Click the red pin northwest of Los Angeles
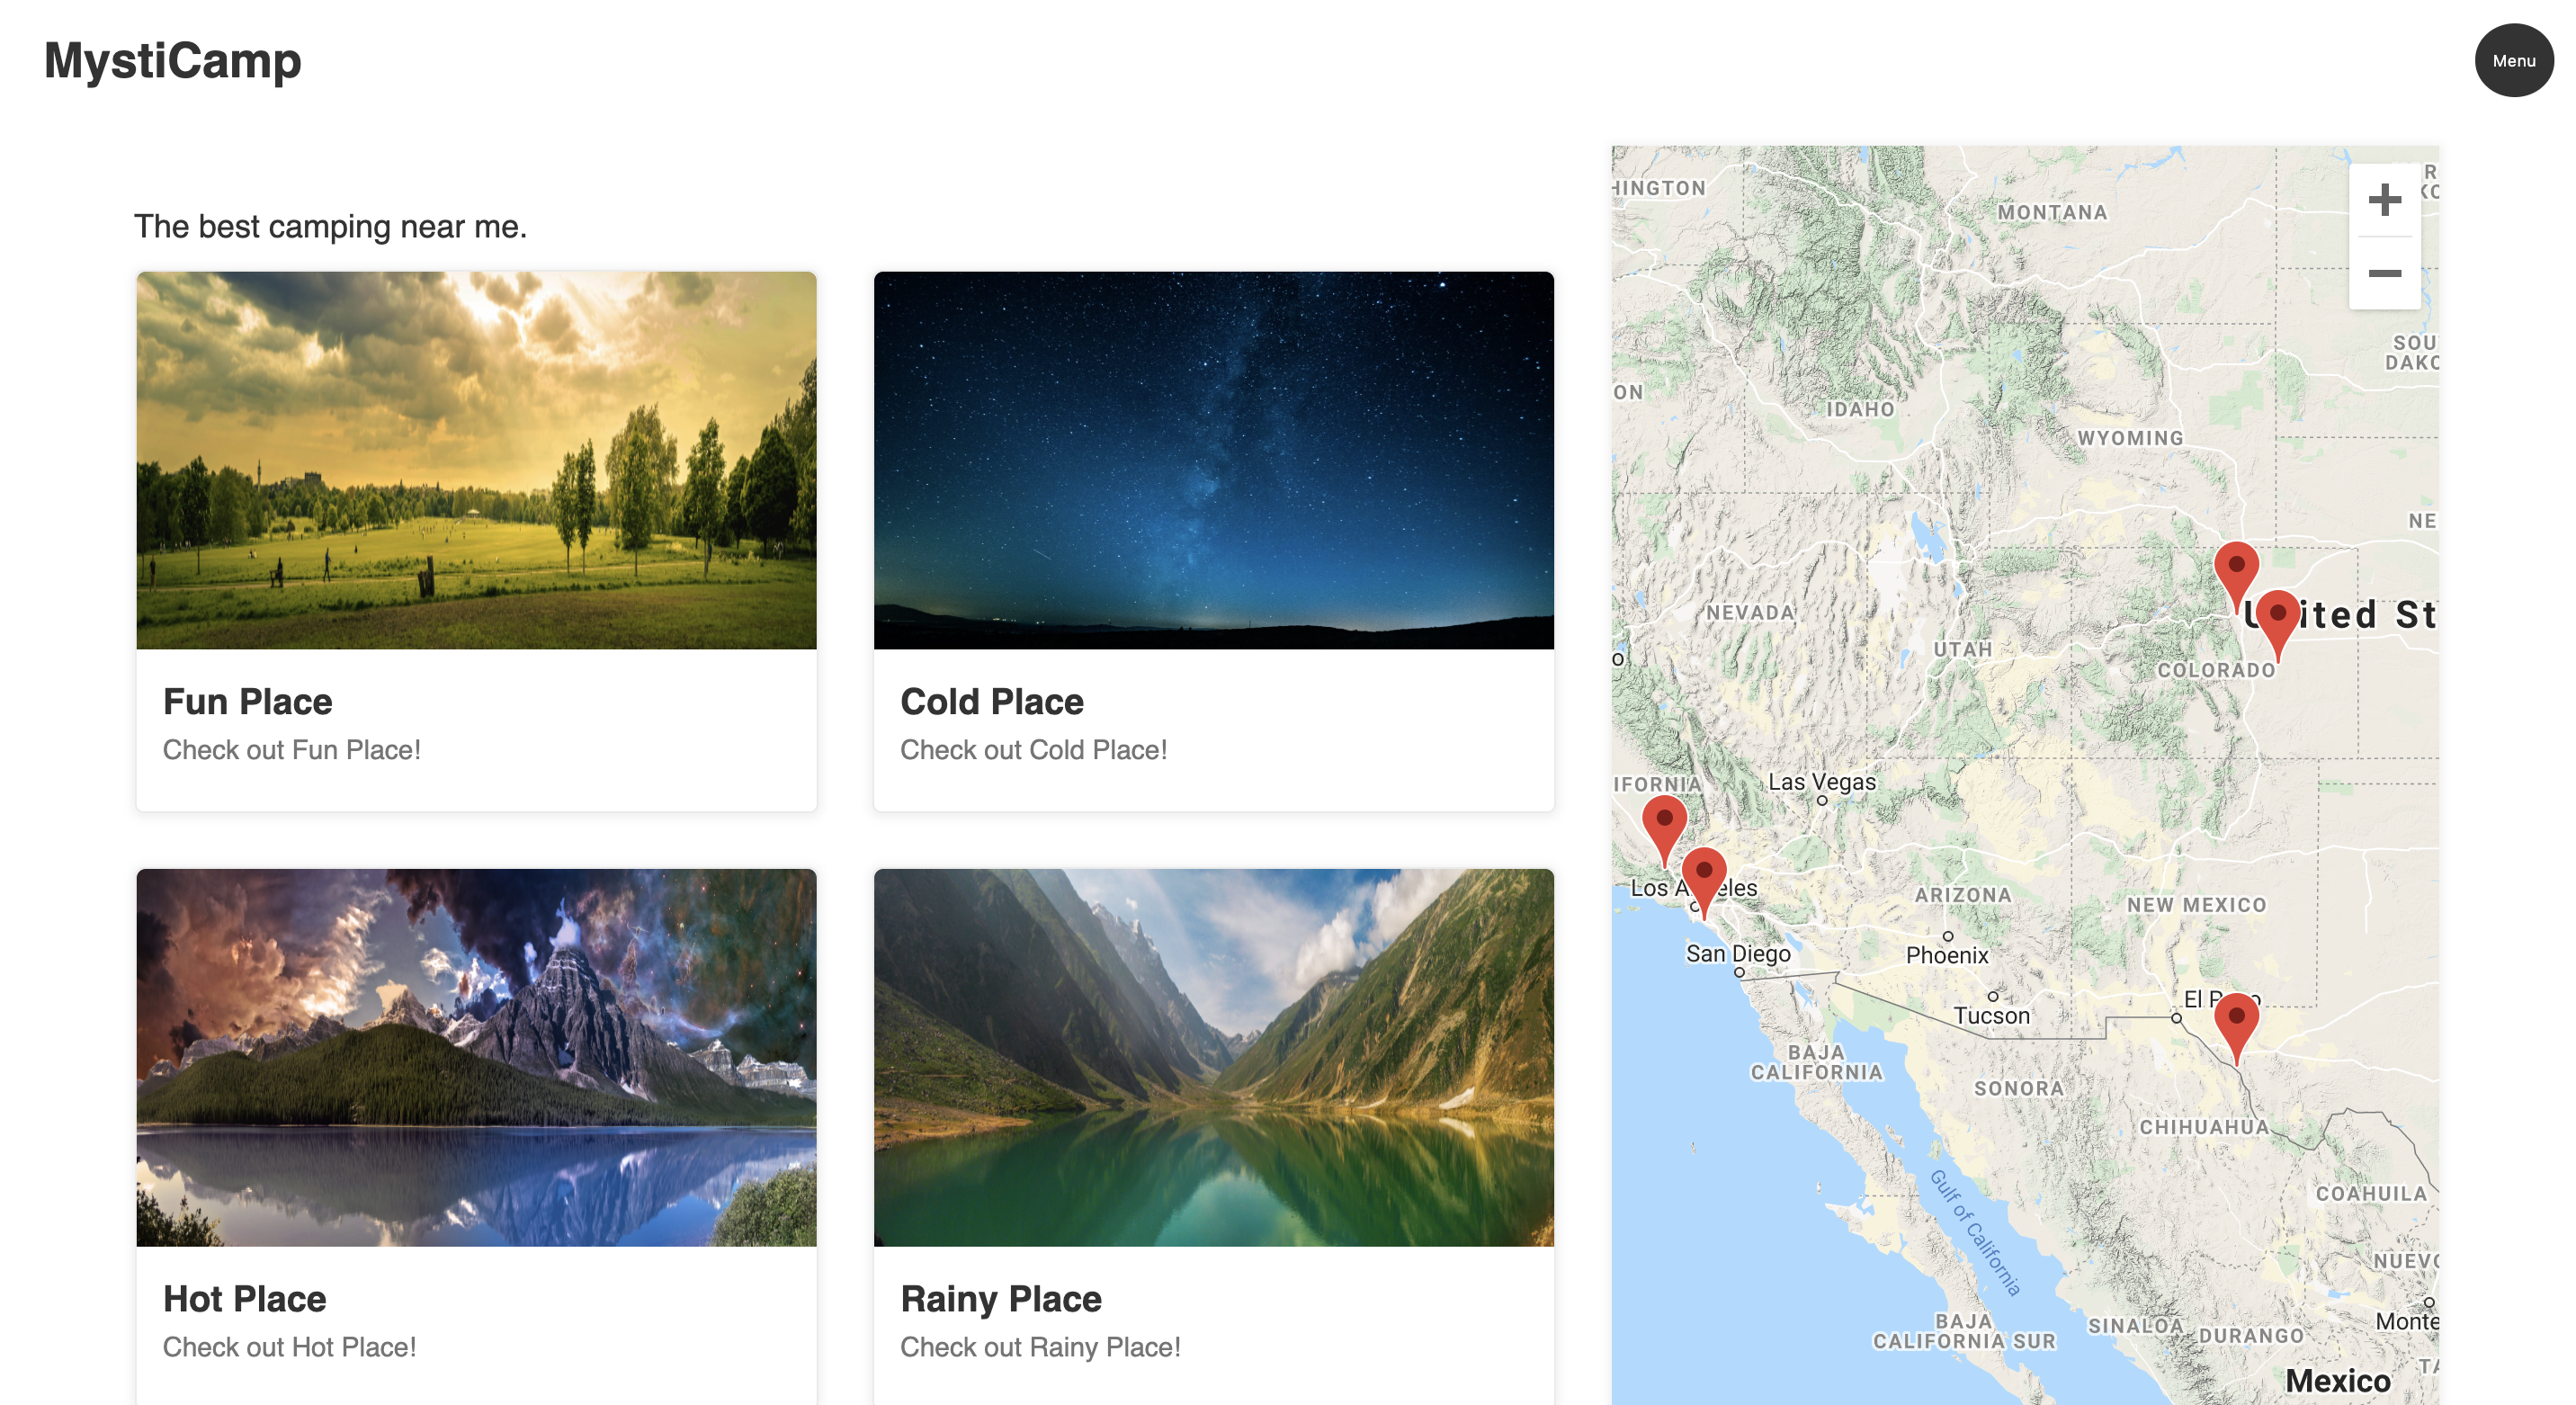2576x1405 pixels. pyautogui.click(x=1664, y=822)
